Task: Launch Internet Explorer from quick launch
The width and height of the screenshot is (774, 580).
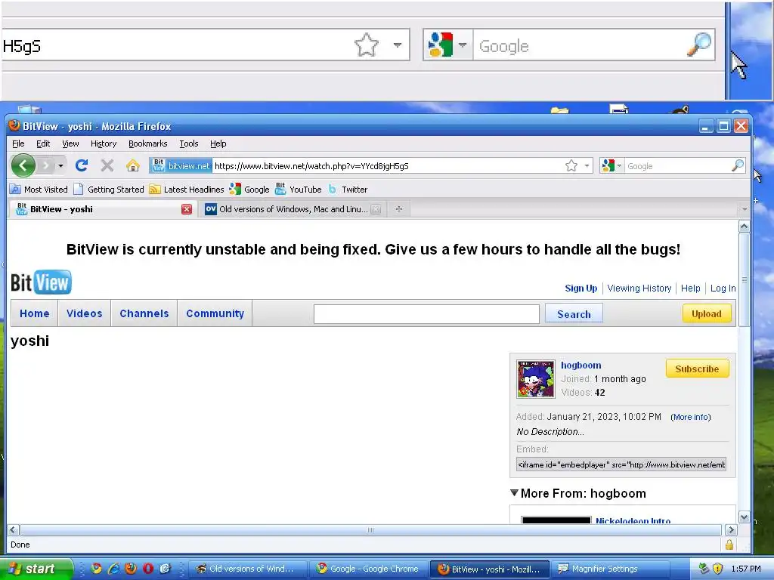Action: coord(113,569)
